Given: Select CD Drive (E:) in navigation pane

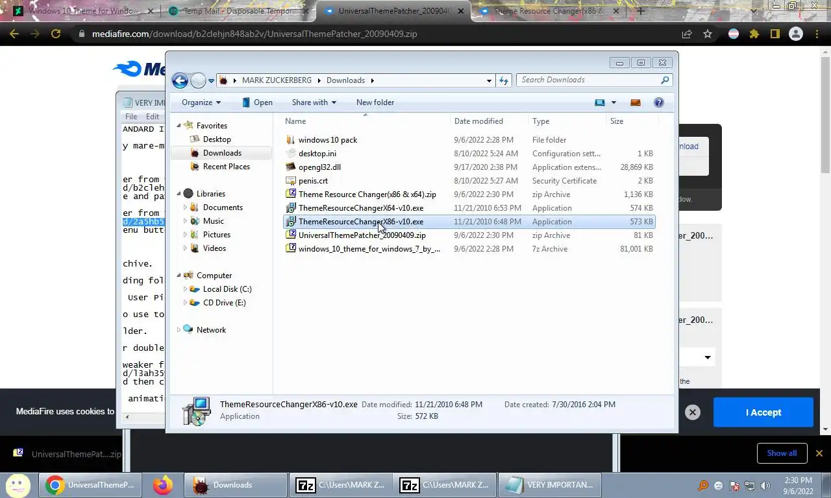Looking at the screenshot, I should pos(224,303).
